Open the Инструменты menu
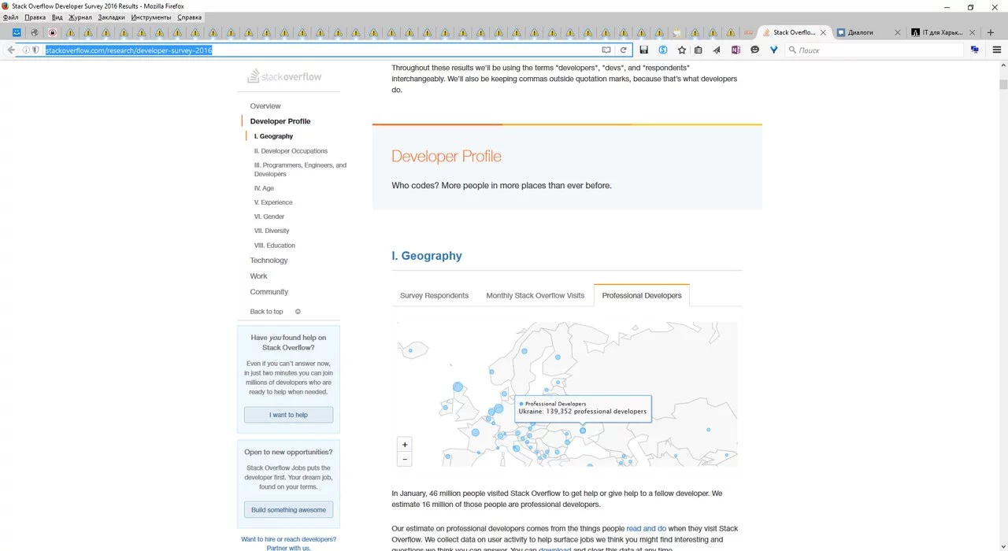 point(152,17)
